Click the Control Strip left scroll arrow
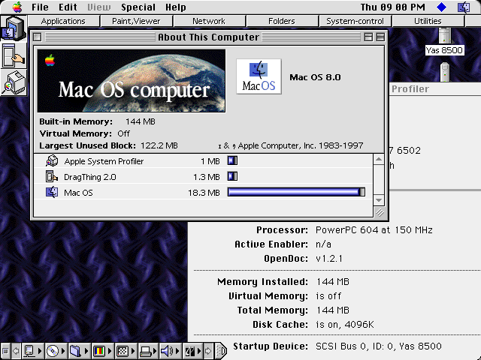The image size is (481, 360). (x=16, y=351)
